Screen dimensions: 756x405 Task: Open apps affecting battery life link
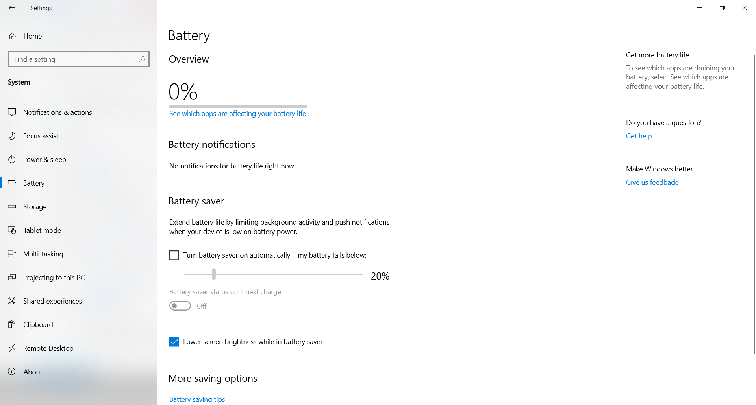(x=237, y=114)
